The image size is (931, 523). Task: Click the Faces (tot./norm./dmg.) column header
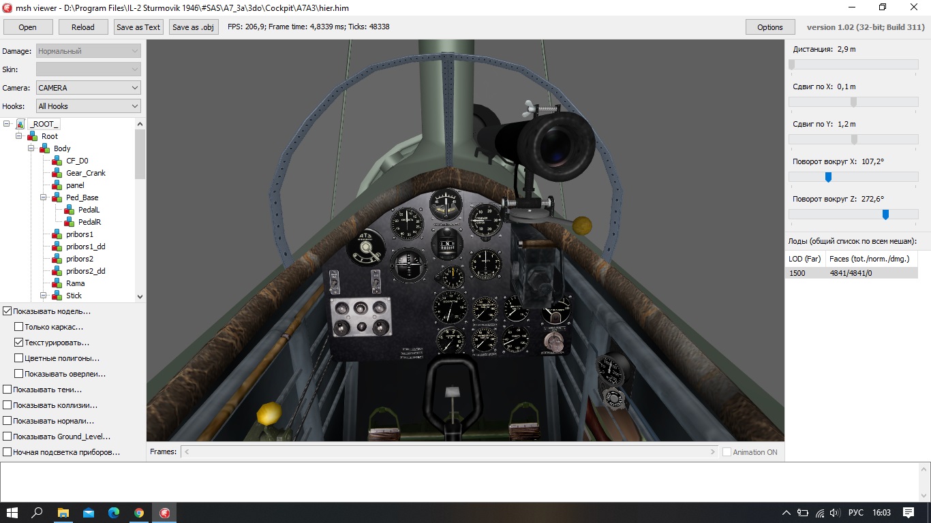pyautogui.click(x=871, y=259)
